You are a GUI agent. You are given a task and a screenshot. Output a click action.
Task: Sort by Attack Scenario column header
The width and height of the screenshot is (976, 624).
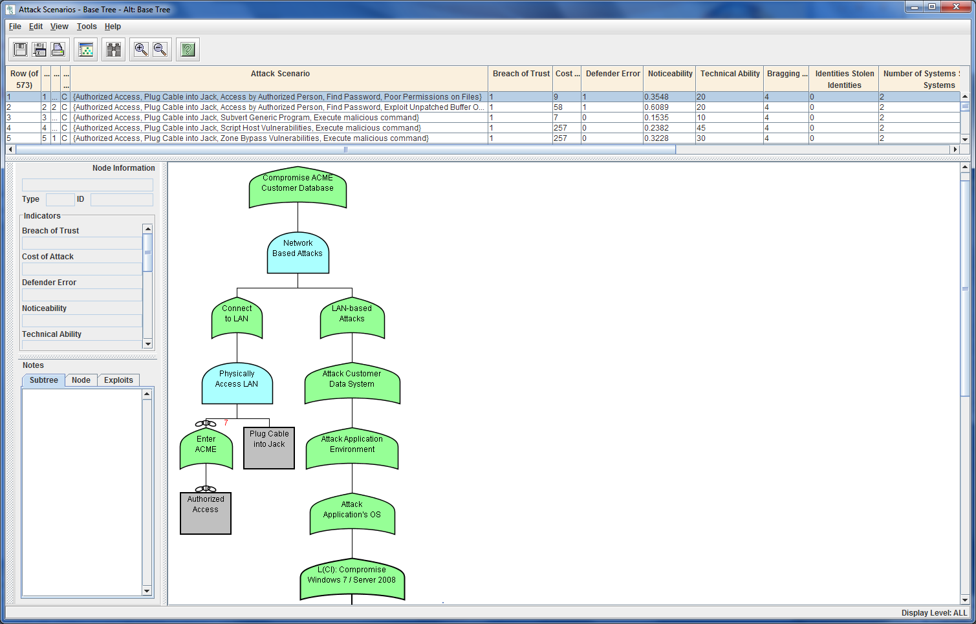(279, 79)
